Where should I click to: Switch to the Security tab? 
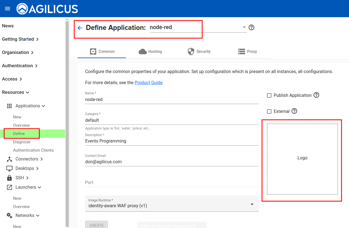click(199, 51)
